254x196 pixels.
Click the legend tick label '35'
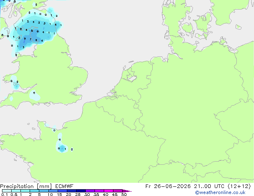(x=96, y=194)
